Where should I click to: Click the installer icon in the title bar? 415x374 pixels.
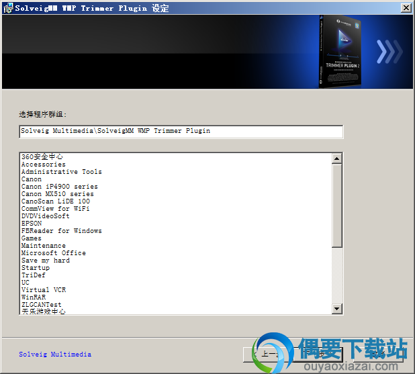[x=8, y=8]
